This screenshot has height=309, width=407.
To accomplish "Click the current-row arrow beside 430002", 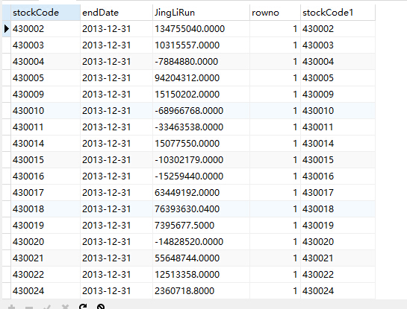I will coord(7,29).
